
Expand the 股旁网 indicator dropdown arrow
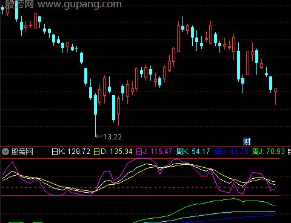tap(5, 151)
